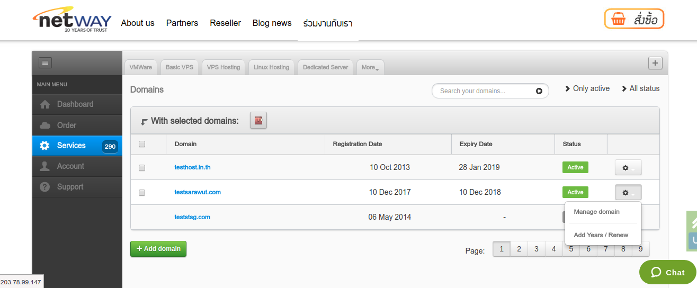The image size is (697, 288).
Task: Click the Status column header
Action: pos(571,144)
